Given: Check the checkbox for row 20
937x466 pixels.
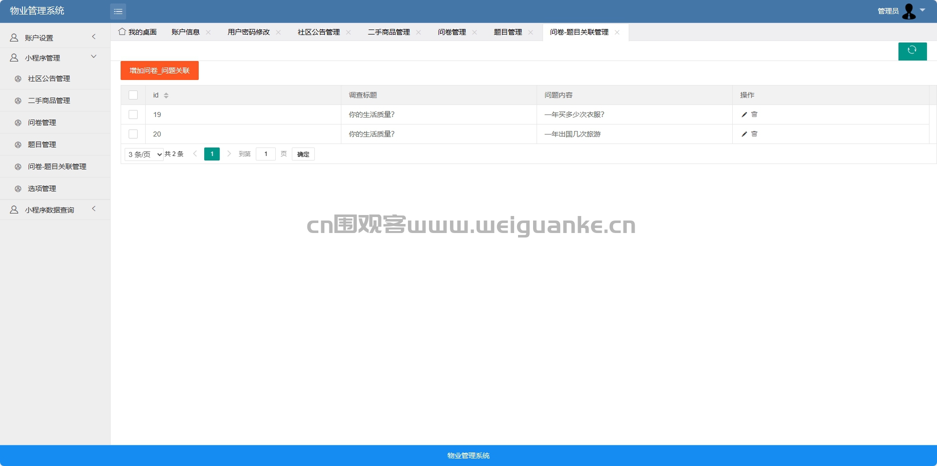Looking at the screenshot, I should click(x=133, y=134).
